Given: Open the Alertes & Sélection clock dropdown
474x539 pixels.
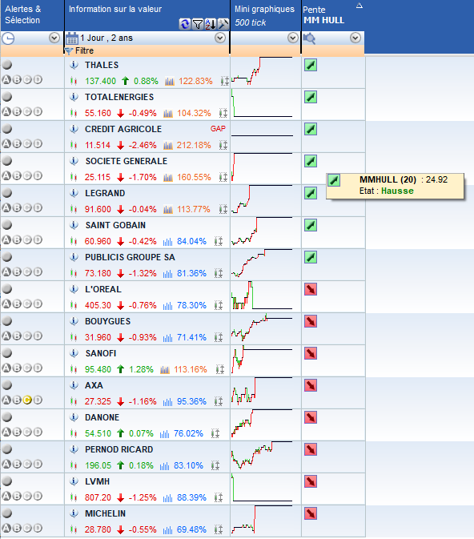Looking at the screenshot, I should [x=54, y=38].
